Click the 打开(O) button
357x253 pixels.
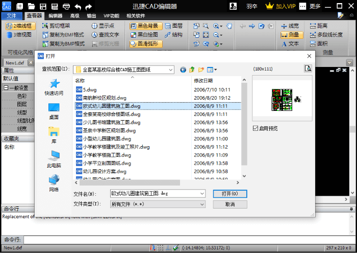[230, 194]
